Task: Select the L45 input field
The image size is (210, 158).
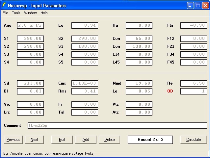Action: click(x=139, y=62)
